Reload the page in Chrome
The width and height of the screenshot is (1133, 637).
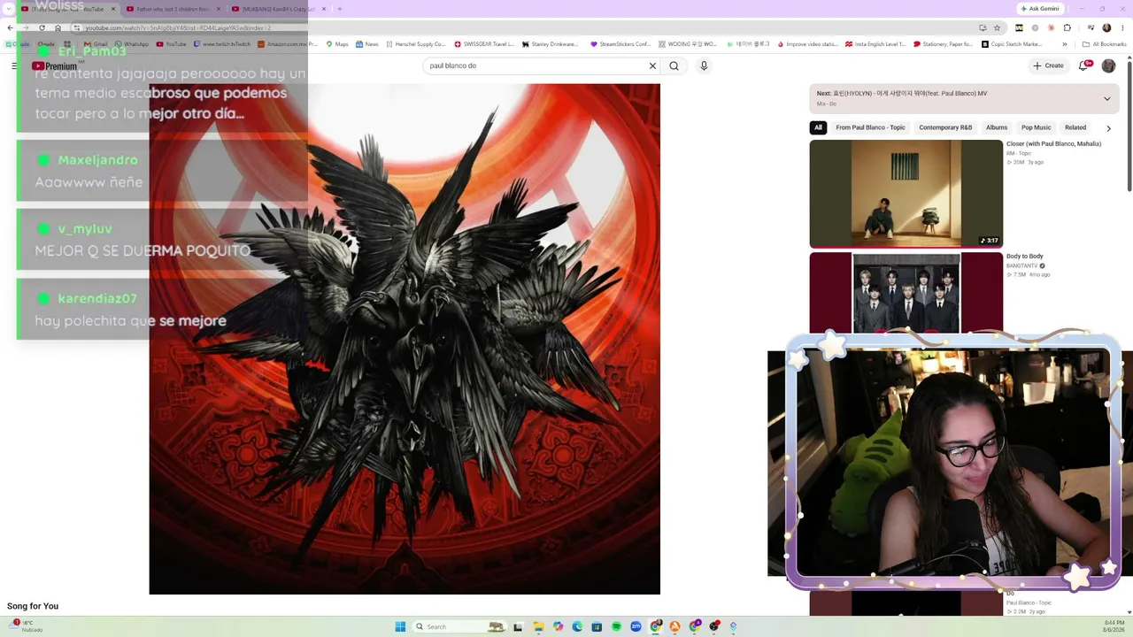[x=42, y=27]
